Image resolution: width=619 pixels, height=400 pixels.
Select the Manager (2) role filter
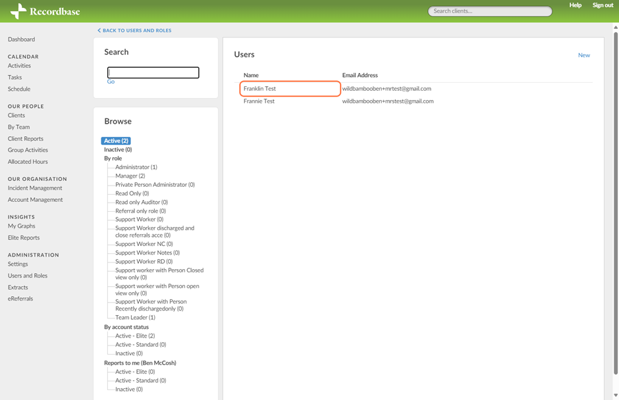pos(130,176)
